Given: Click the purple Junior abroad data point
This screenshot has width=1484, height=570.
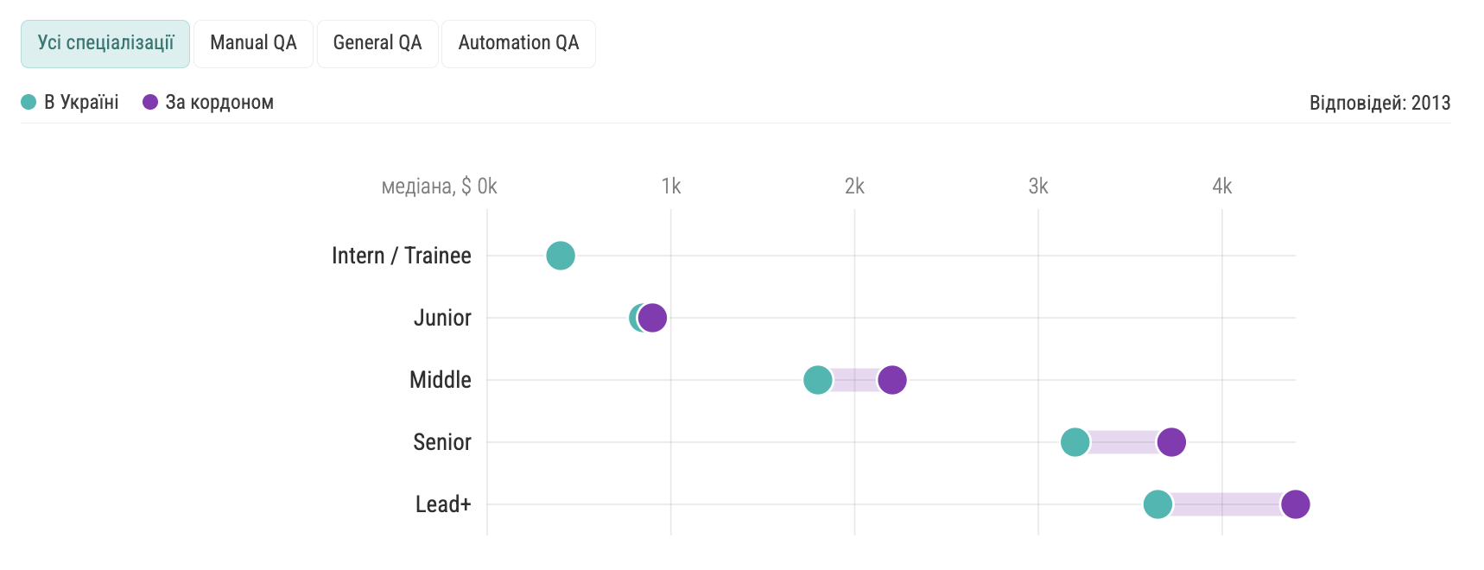Looking at the screenshot, I should [654, 318].
